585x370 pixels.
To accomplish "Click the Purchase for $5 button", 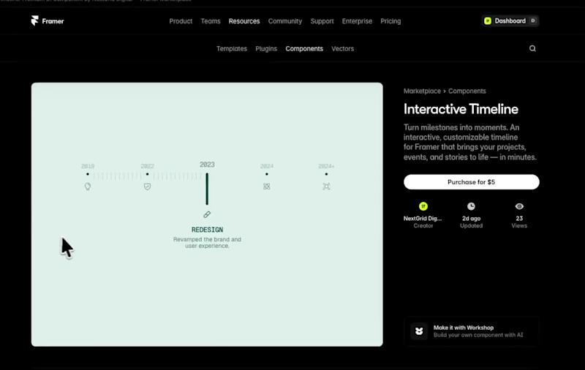I will point(471,182).
